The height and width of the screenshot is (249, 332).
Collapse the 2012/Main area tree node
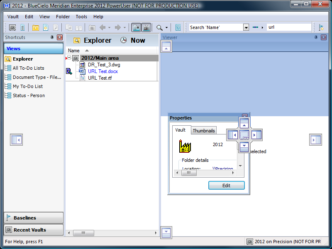click(x=69, y=58)
